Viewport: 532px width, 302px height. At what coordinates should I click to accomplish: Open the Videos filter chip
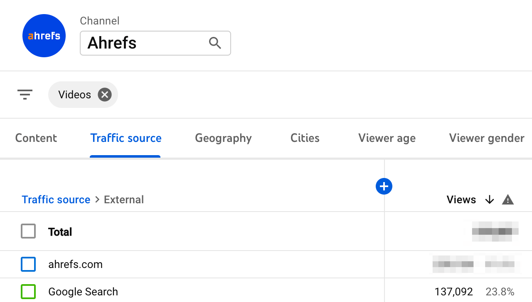[x=74, y=94]
